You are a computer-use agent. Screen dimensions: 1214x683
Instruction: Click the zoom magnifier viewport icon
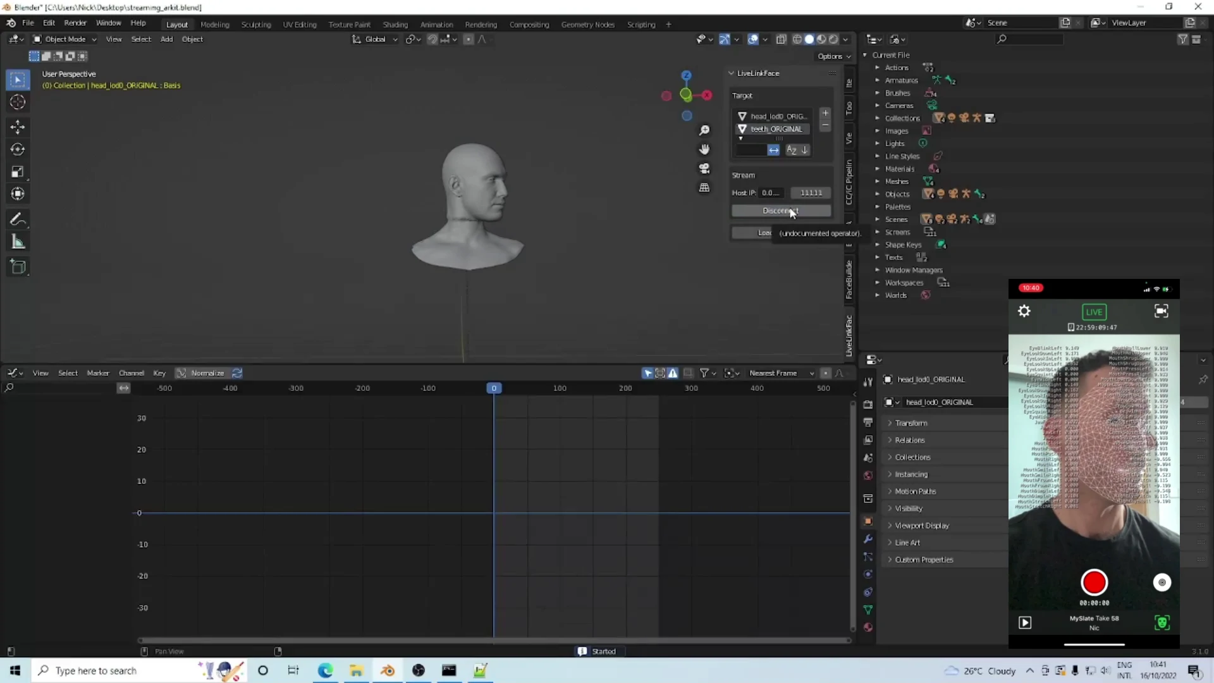[x=704, y=130]
